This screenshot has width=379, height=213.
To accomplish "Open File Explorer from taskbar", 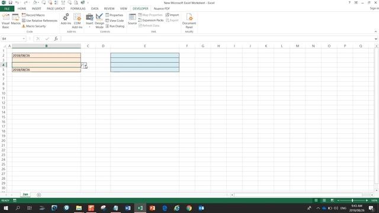I will (79, 208).
